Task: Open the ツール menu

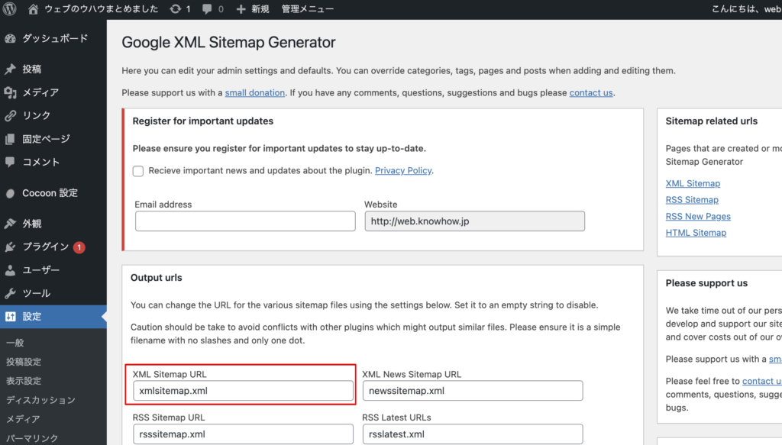Action: (x=36, y=294)
